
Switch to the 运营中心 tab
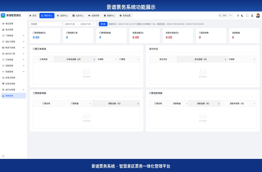[62, 15]
